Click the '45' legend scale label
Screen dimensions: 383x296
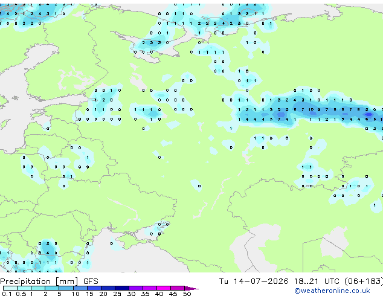(x=173, y=294)
